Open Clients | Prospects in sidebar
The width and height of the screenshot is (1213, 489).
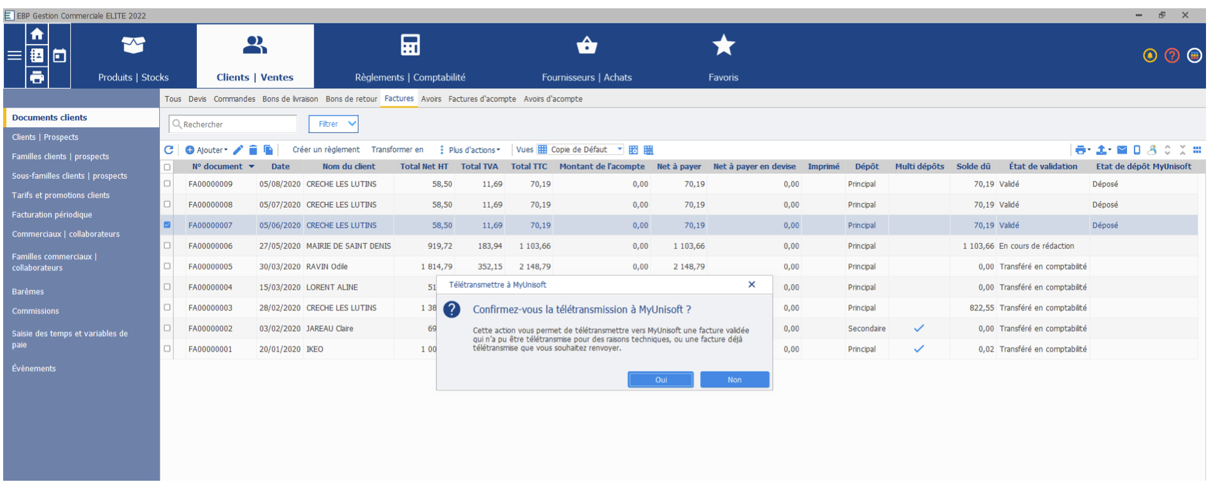[x=45, y=137]
